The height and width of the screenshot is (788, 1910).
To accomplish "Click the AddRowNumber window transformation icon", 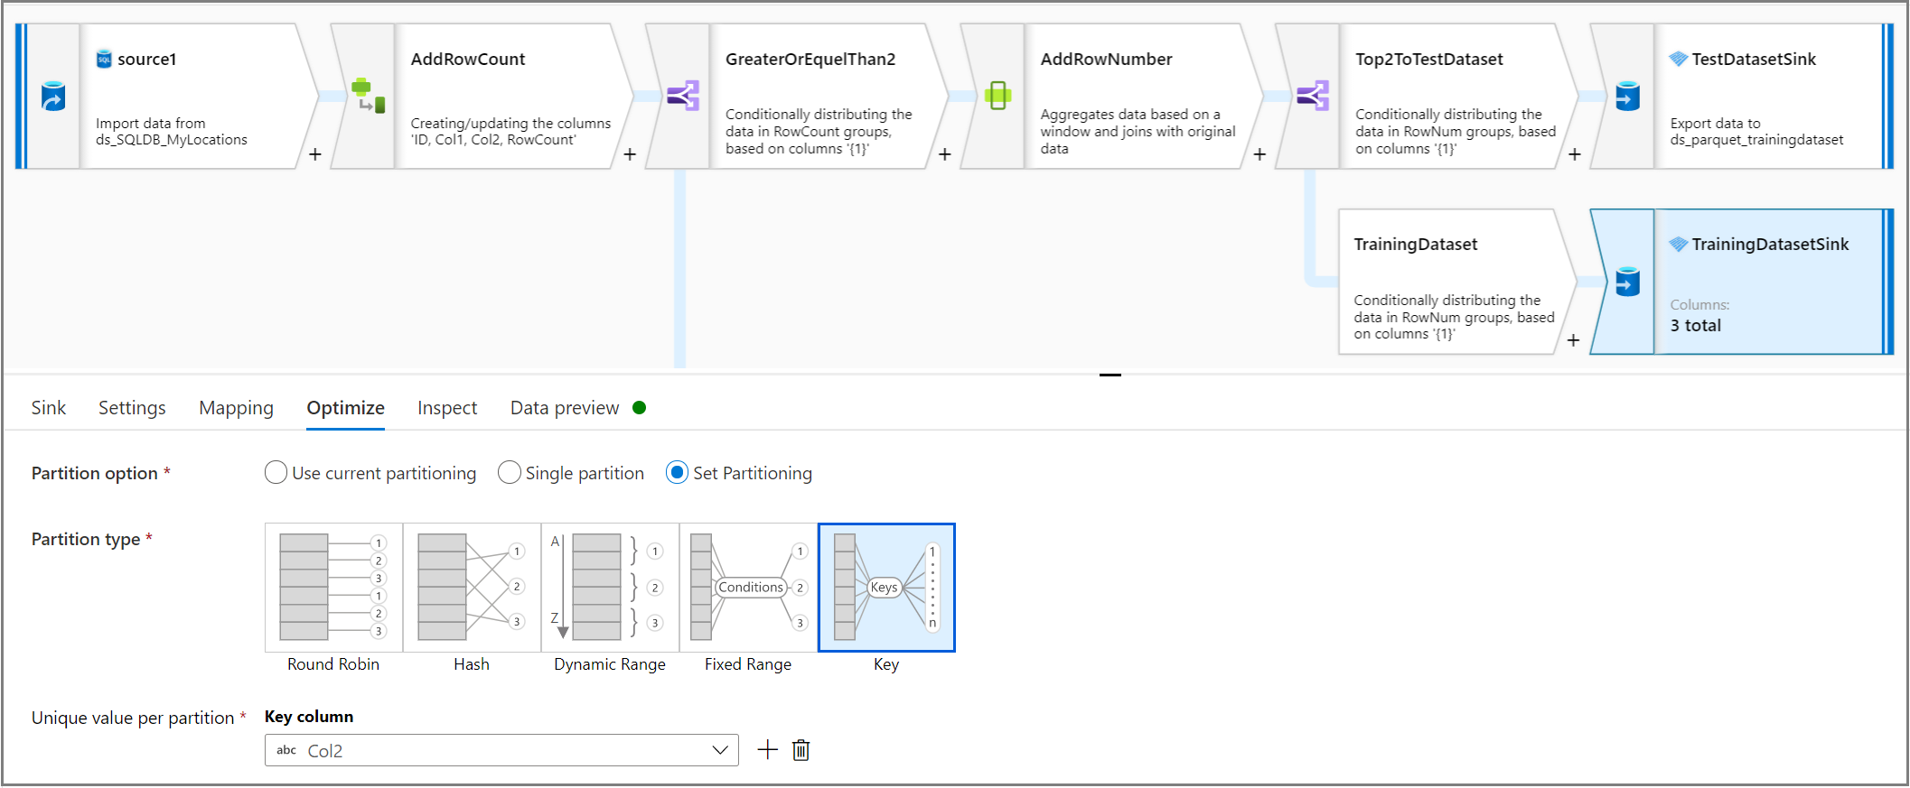I will pyautogui.click(x=997, y=96).
